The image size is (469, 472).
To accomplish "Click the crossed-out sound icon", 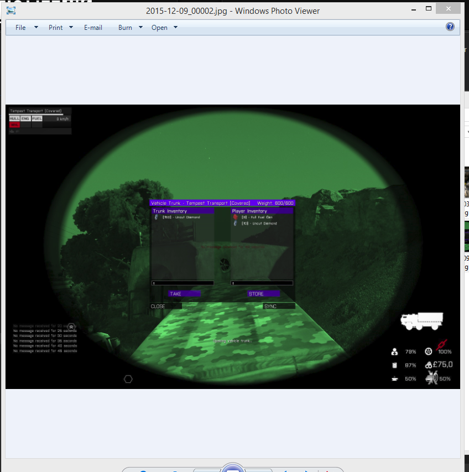I will point(432,378).
